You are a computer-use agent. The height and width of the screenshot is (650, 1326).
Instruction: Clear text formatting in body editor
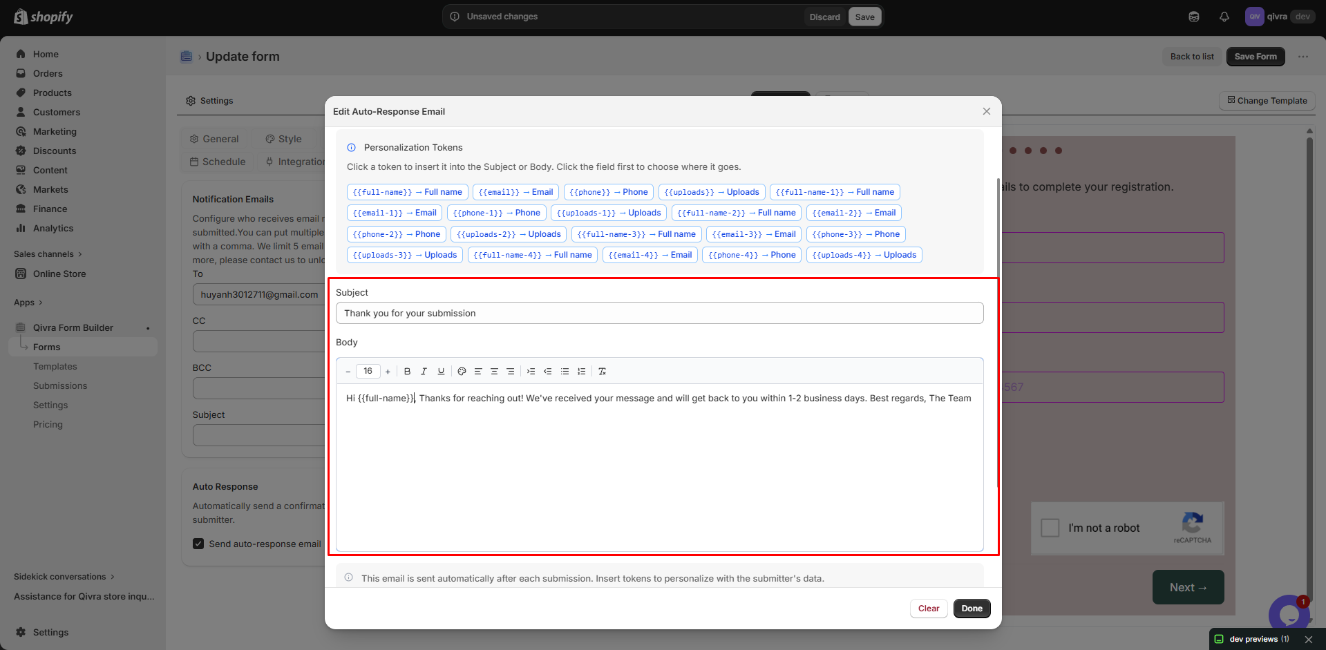point(602,372)
